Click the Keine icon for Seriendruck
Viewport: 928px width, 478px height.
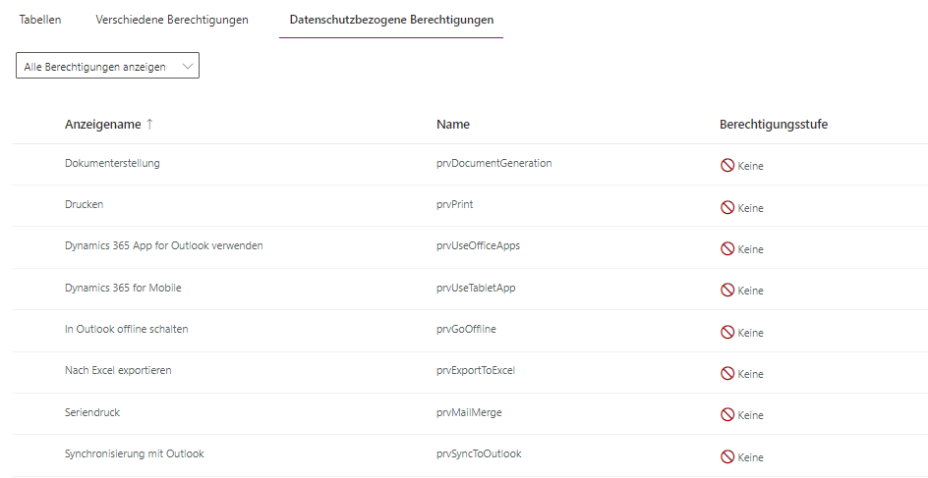point(727,415)
